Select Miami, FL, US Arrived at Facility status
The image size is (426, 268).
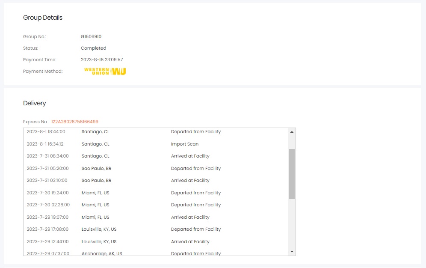[x=190, y=217]
